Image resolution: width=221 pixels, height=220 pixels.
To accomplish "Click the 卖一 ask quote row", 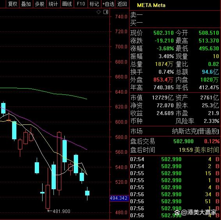I will click(x=175, y=15).
